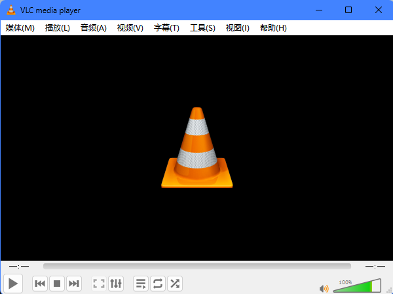Click the large VLC cone in video area
393x294 pixels.
pos(196,148)
